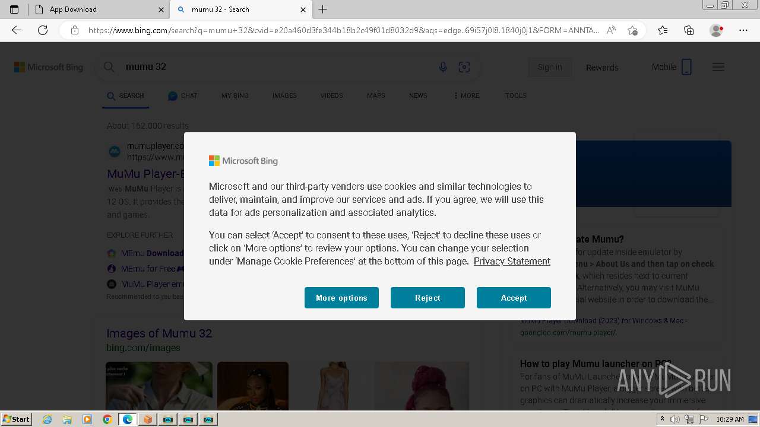Image resolution: width=760 pixels, height=427 pixels.
Task: Click the Windows Start button
Action: point(16,419)
